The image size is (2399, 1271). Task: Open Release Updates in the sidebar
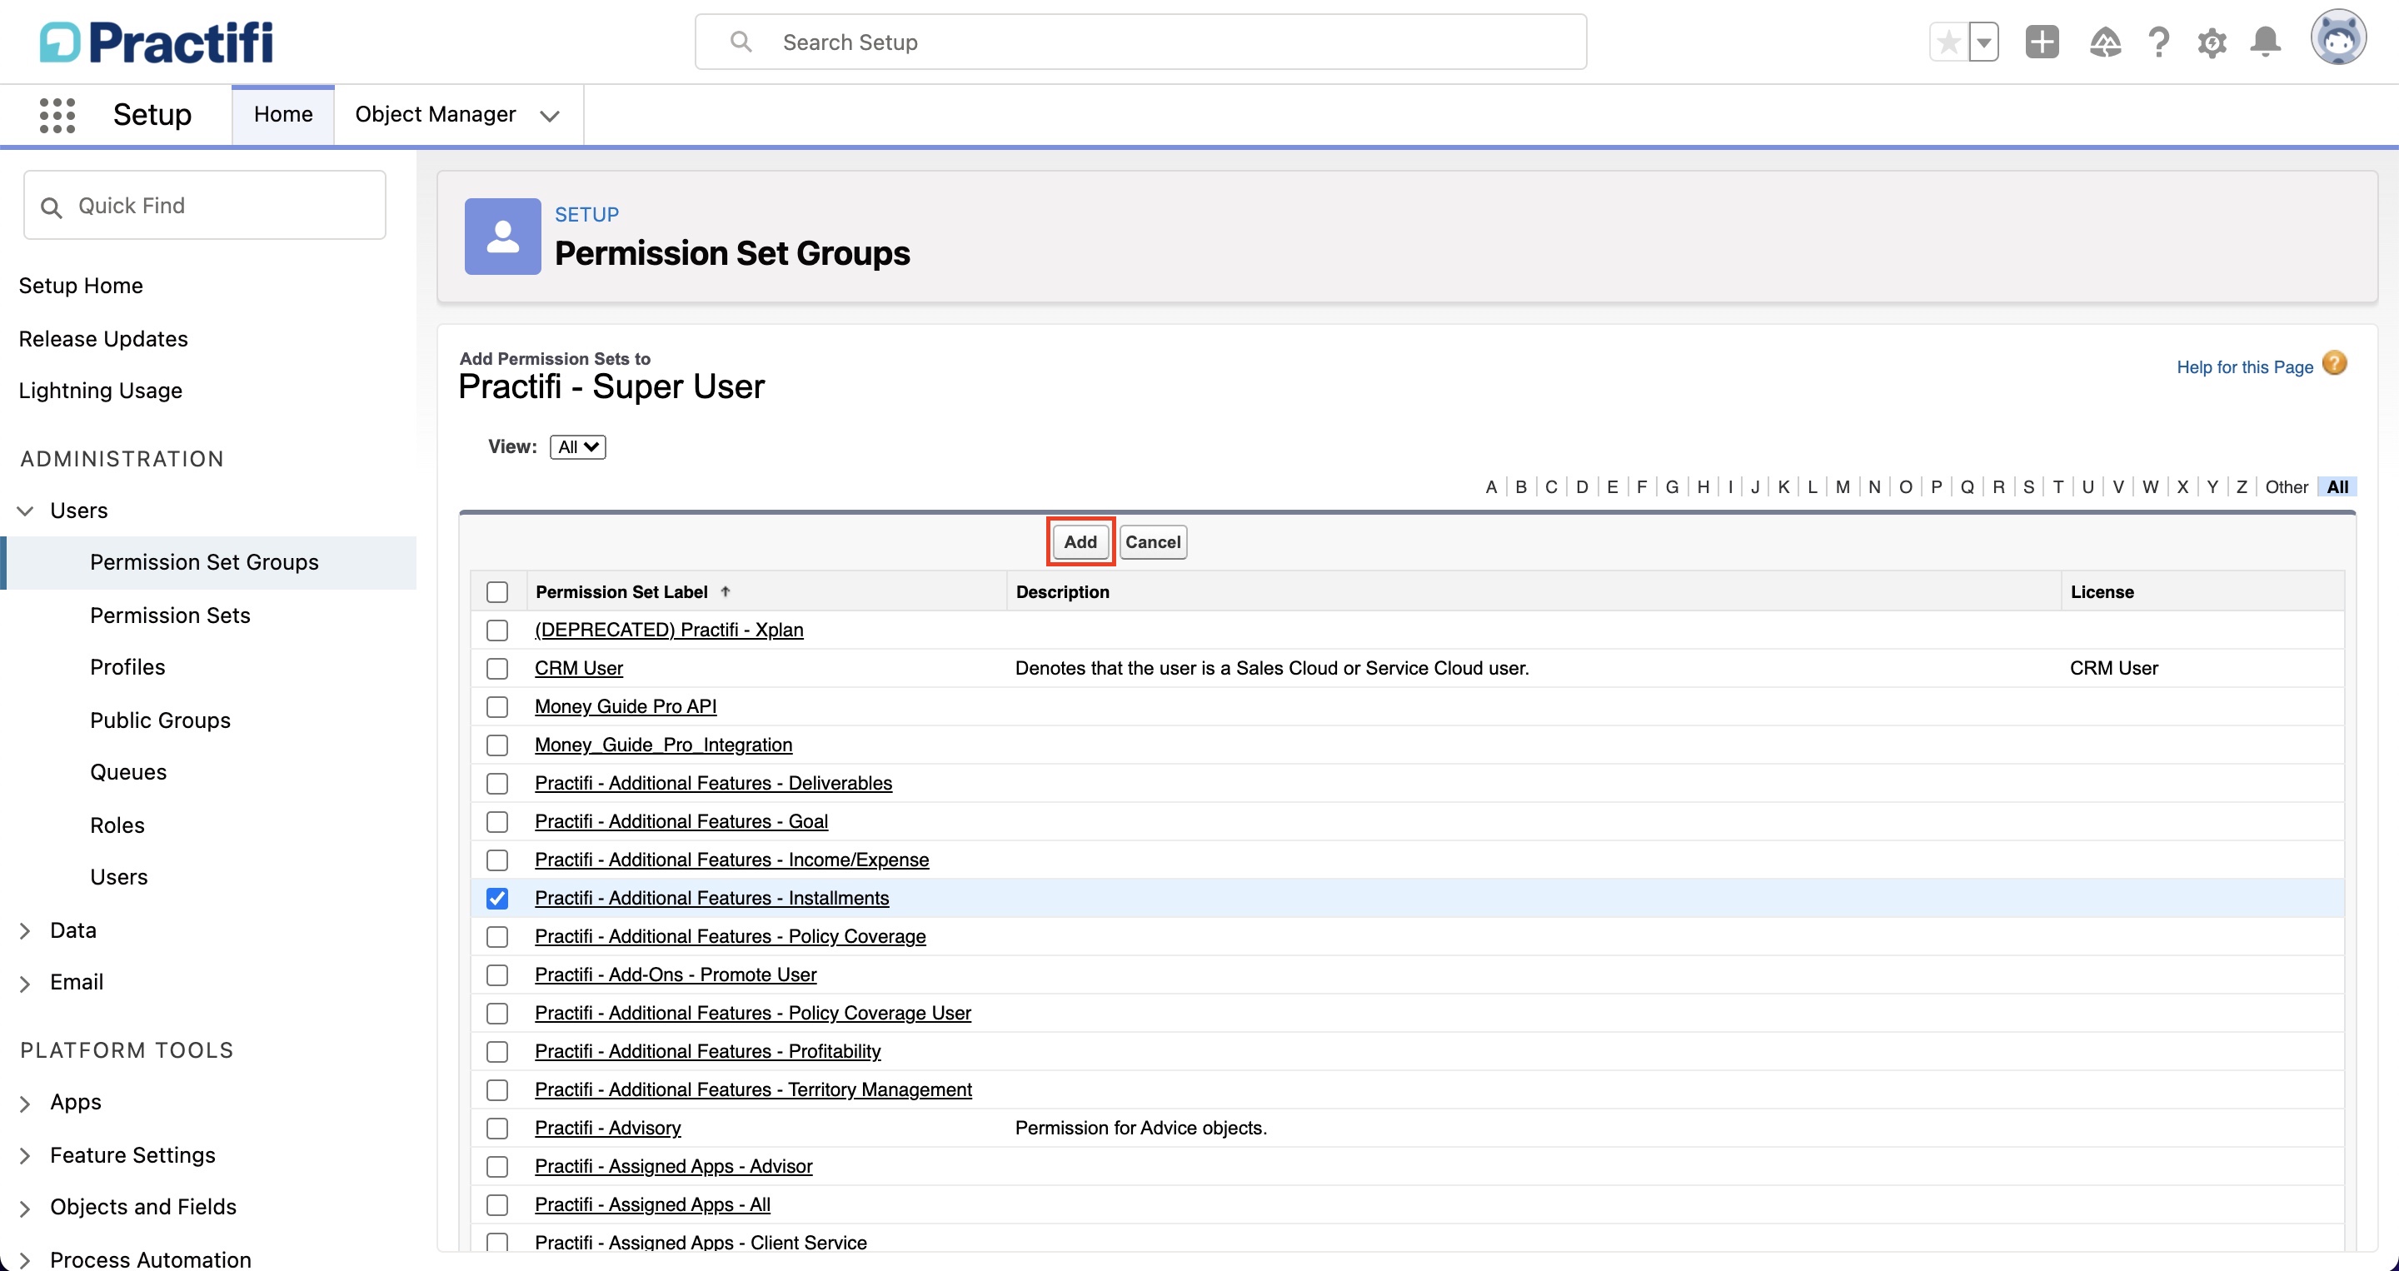coord(103,339)
